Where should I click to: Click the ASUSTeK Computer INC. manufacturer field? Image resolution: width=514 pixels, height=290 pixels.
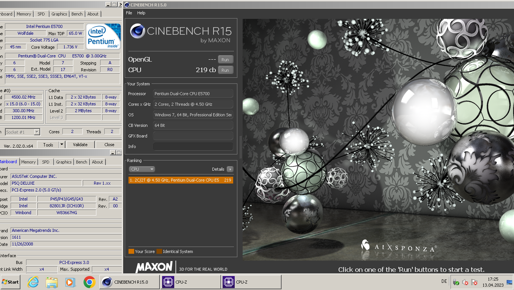tap(65, 176)
